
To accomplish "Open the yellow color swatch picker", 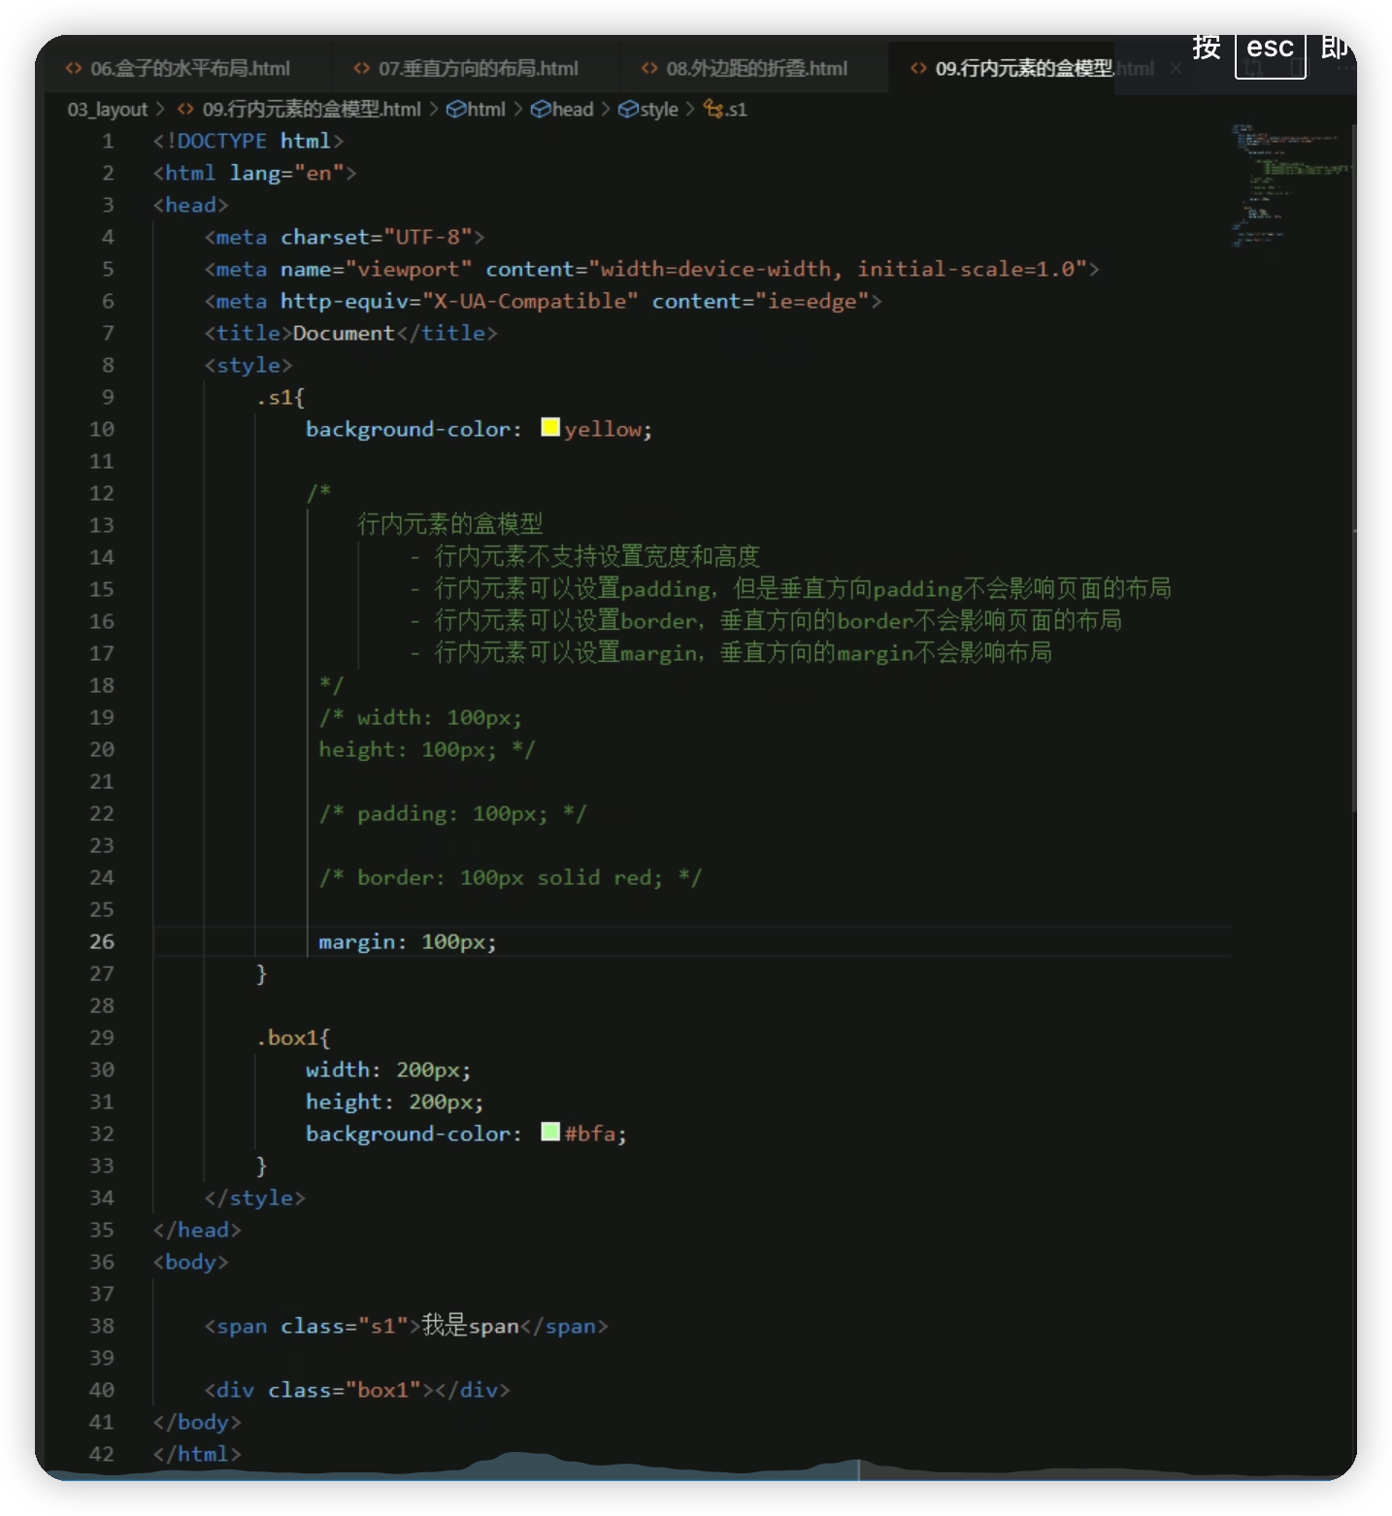I will (550, 428).
